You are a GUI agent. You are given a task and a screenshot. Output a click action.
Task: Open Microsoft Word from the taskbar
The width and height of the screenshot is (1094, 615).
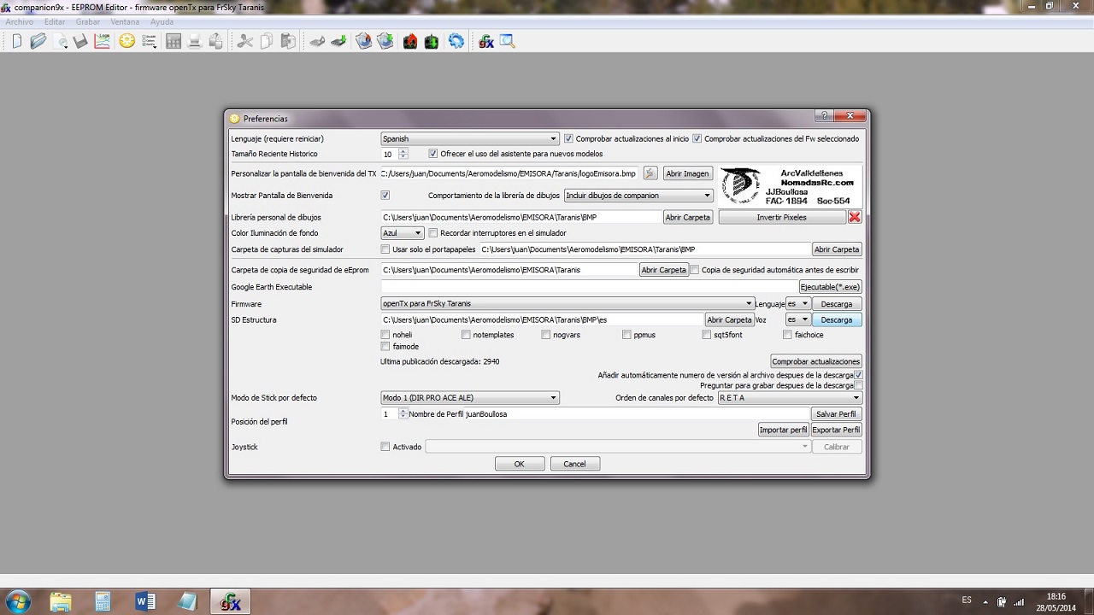tap(145, 601)
